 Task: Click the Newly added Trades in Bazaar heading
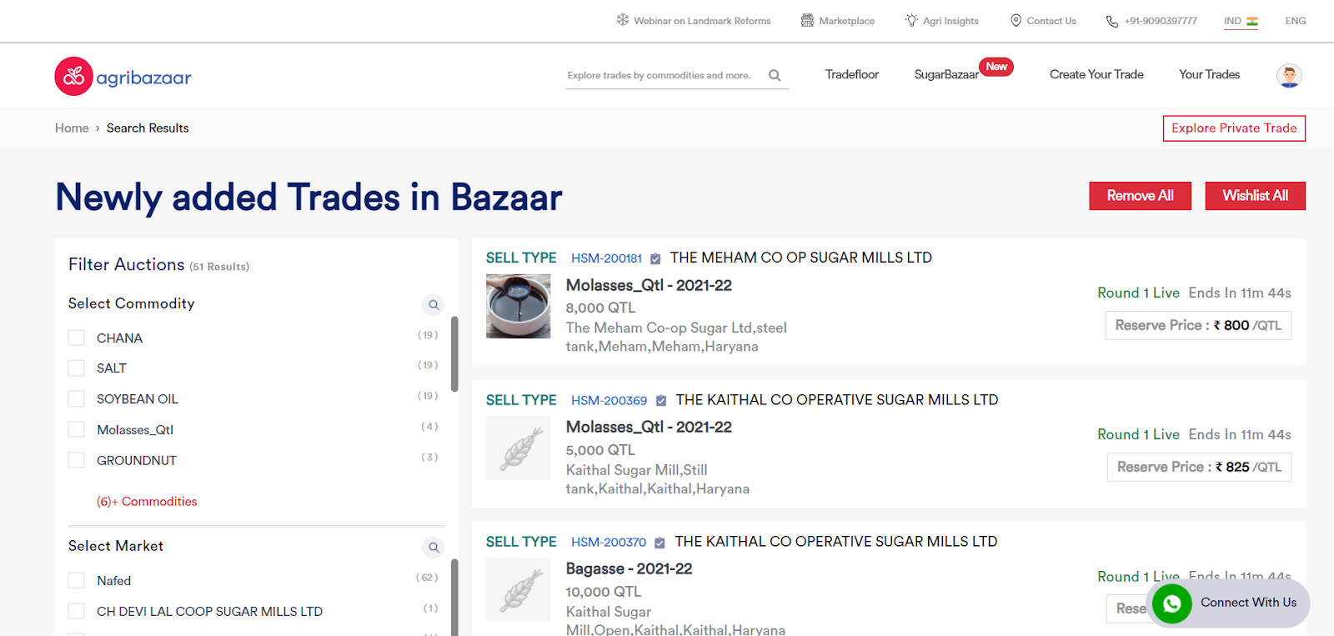(x=308, y=198)
